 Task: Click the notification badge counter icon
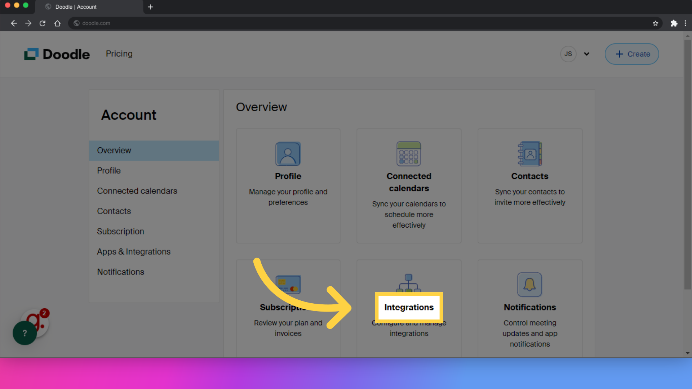(44, 313)
